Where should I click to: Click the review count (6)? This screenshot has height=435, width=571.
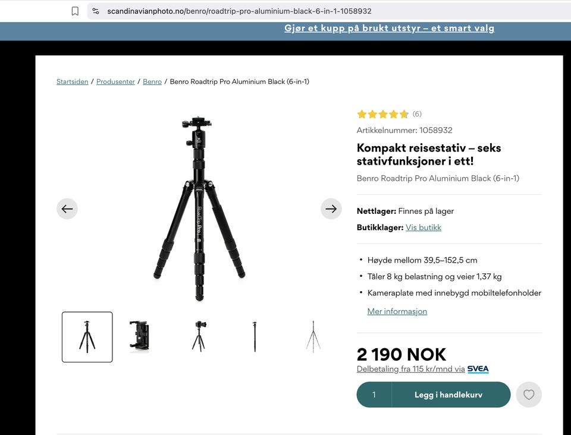(x=417, y=114)
